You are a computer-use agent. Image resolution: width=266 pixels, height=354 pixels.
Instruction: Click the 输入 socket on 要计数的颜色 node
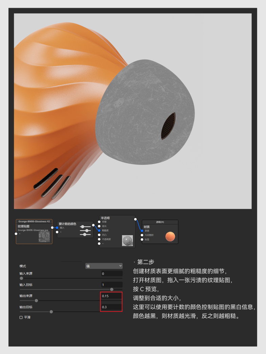click(57, 228)
